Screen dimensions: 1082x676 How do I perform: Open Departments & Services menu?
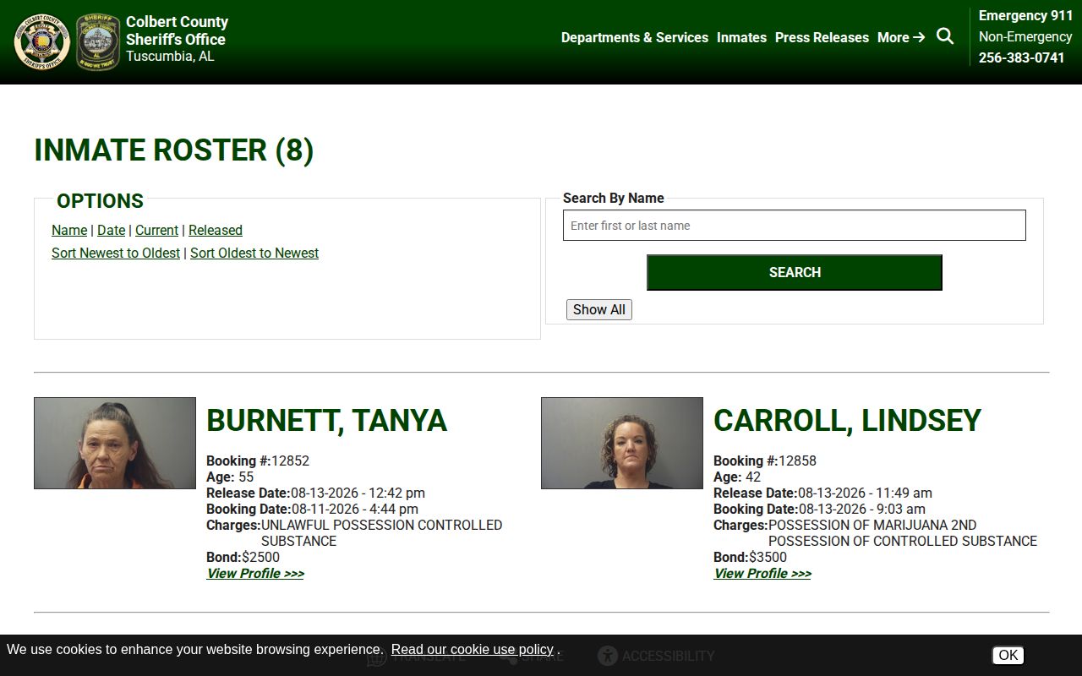coord(635,37)
